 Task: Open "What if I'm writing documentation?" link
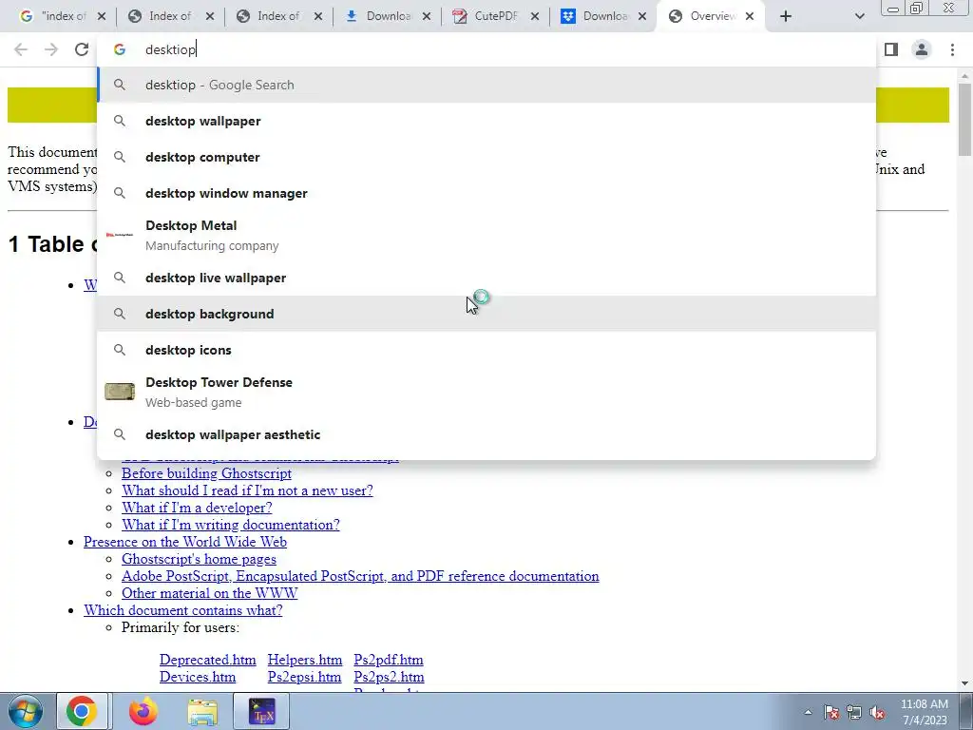point(231,525)
